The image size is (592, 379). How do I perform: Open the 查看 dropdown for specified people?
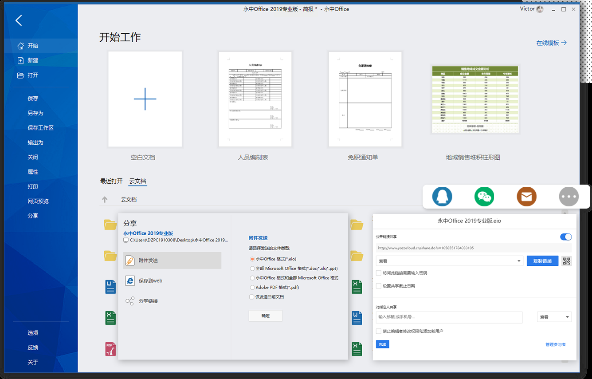click(554, 317)
